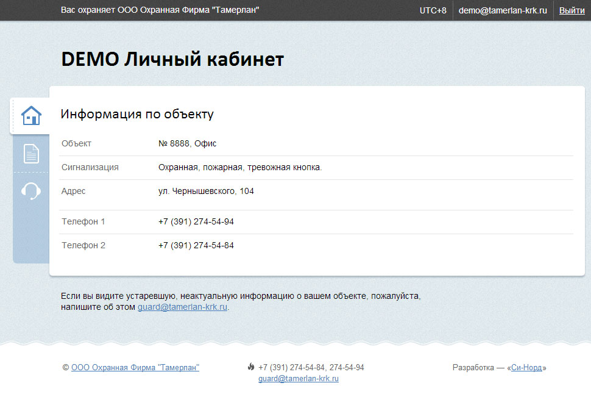Click the UTC+8 timezone indicator

(433, 10)
